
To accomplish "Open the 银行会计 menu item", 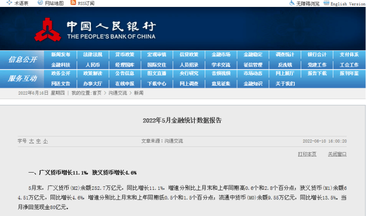I will [317, 54].
